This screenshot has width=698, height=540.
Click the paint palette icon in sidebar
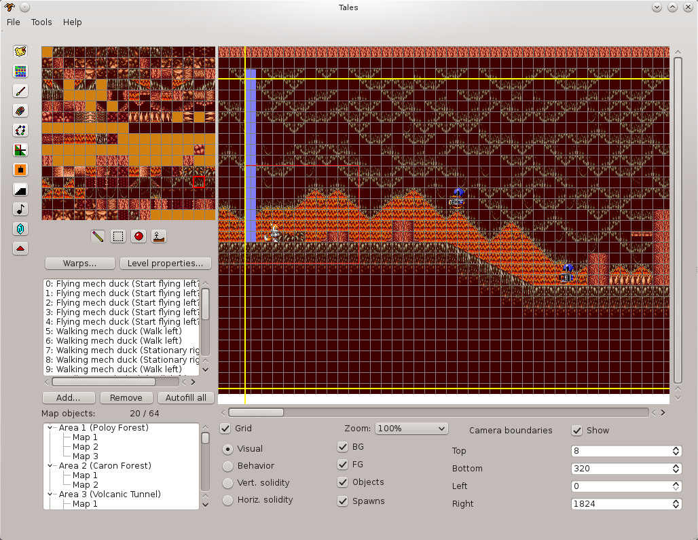pyautogui.click(x=20, y=111)
